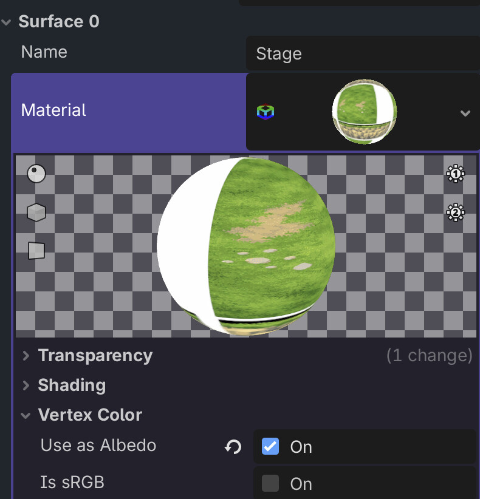Switch material preview to sphere mesh
This screenshot has height=499, width=480.
[36, 174]
